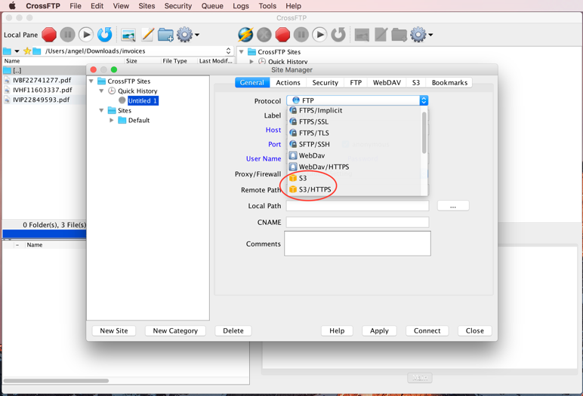Switch to the Security tab
This screenshot has width=583, height=396.
pyautogui.click(x=325, y=83)
